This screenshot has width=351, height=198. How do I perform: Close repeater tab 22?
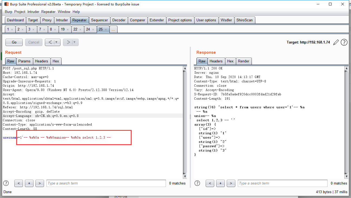(81, 29)
